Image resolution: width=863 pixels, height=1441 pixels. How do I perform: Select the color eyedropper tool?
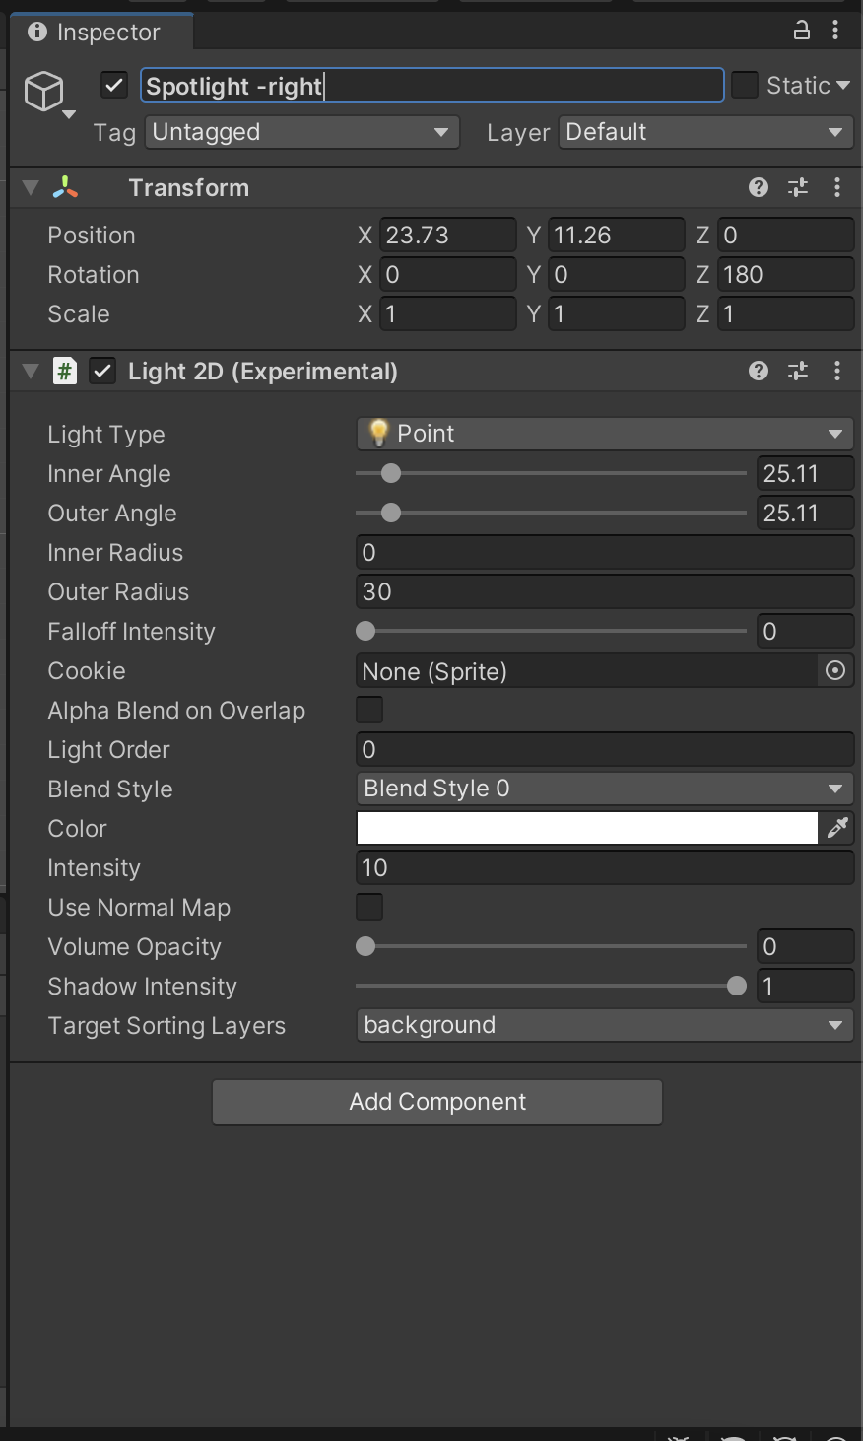coord(838,828)
